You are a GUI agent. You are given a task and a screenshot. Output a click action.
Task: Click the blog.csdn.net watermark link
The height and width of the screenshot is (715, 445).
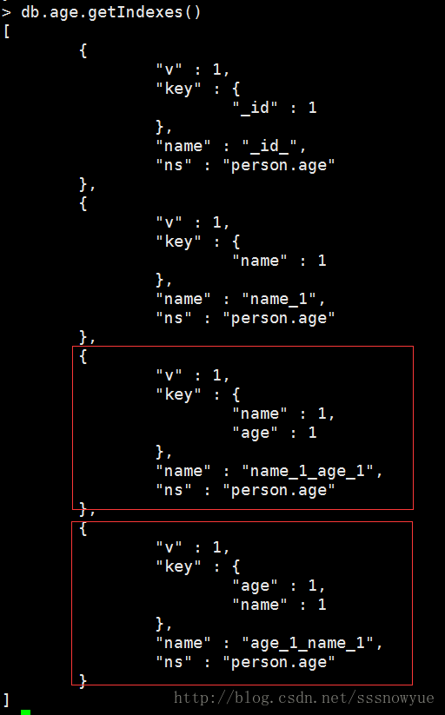pos(303,698)
